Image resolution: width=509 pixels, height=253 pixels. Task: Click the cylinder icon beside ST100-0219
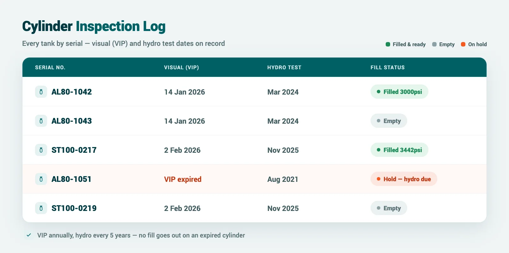click(41, 208)
